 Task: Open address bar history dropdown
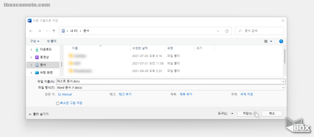click(x=218, y=31)
